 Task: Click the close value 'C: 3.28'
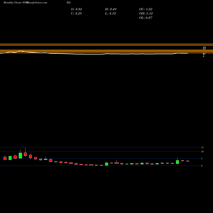coord(76,14)
